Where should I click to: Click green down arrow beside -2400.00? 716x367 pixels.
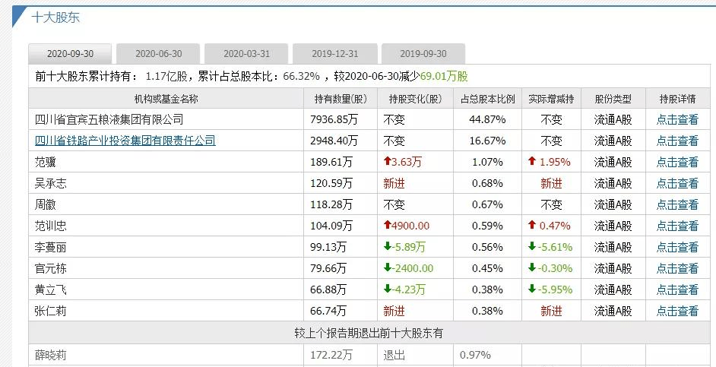[388, 268]
